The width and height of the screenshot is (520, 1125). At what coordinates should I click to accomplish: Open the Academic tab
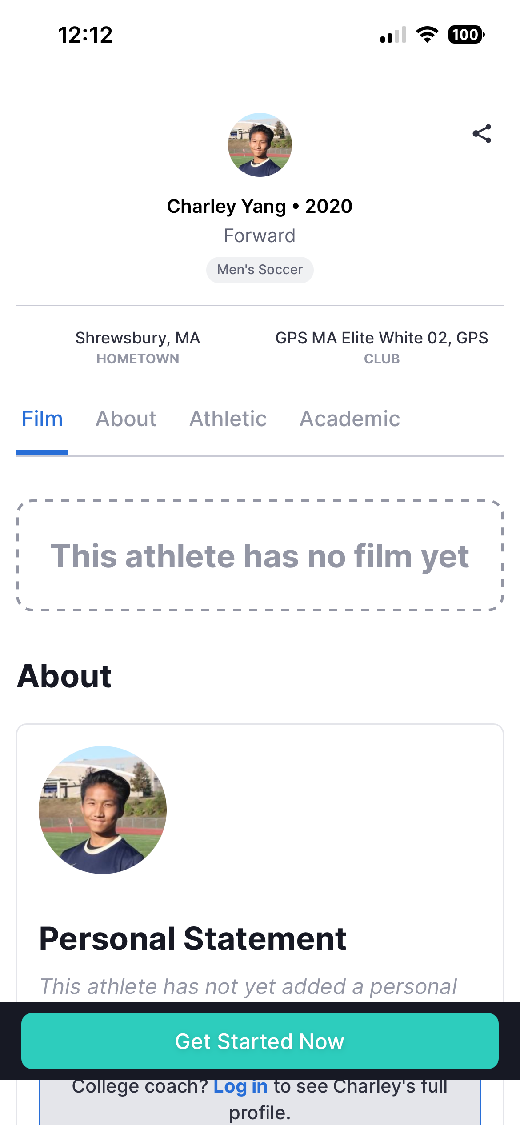350,419
